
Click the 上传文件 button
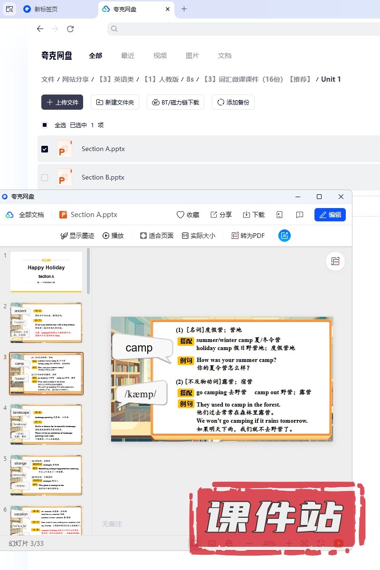(x=62, y=102)
